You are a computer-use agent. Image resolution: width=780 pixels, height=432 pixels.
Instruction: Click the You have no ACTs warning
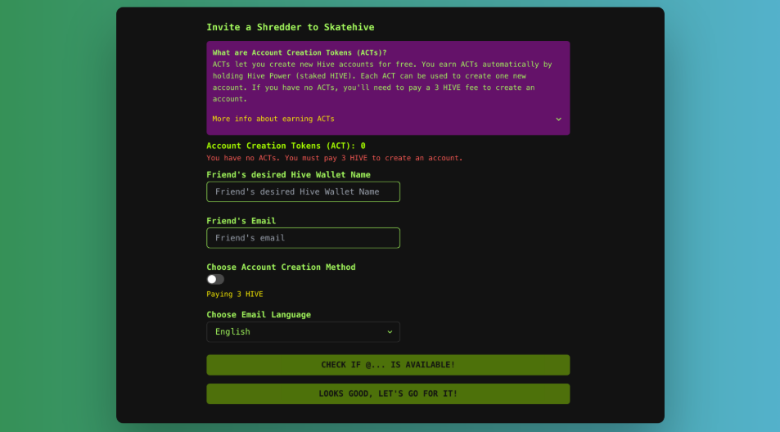click(334, 158)
